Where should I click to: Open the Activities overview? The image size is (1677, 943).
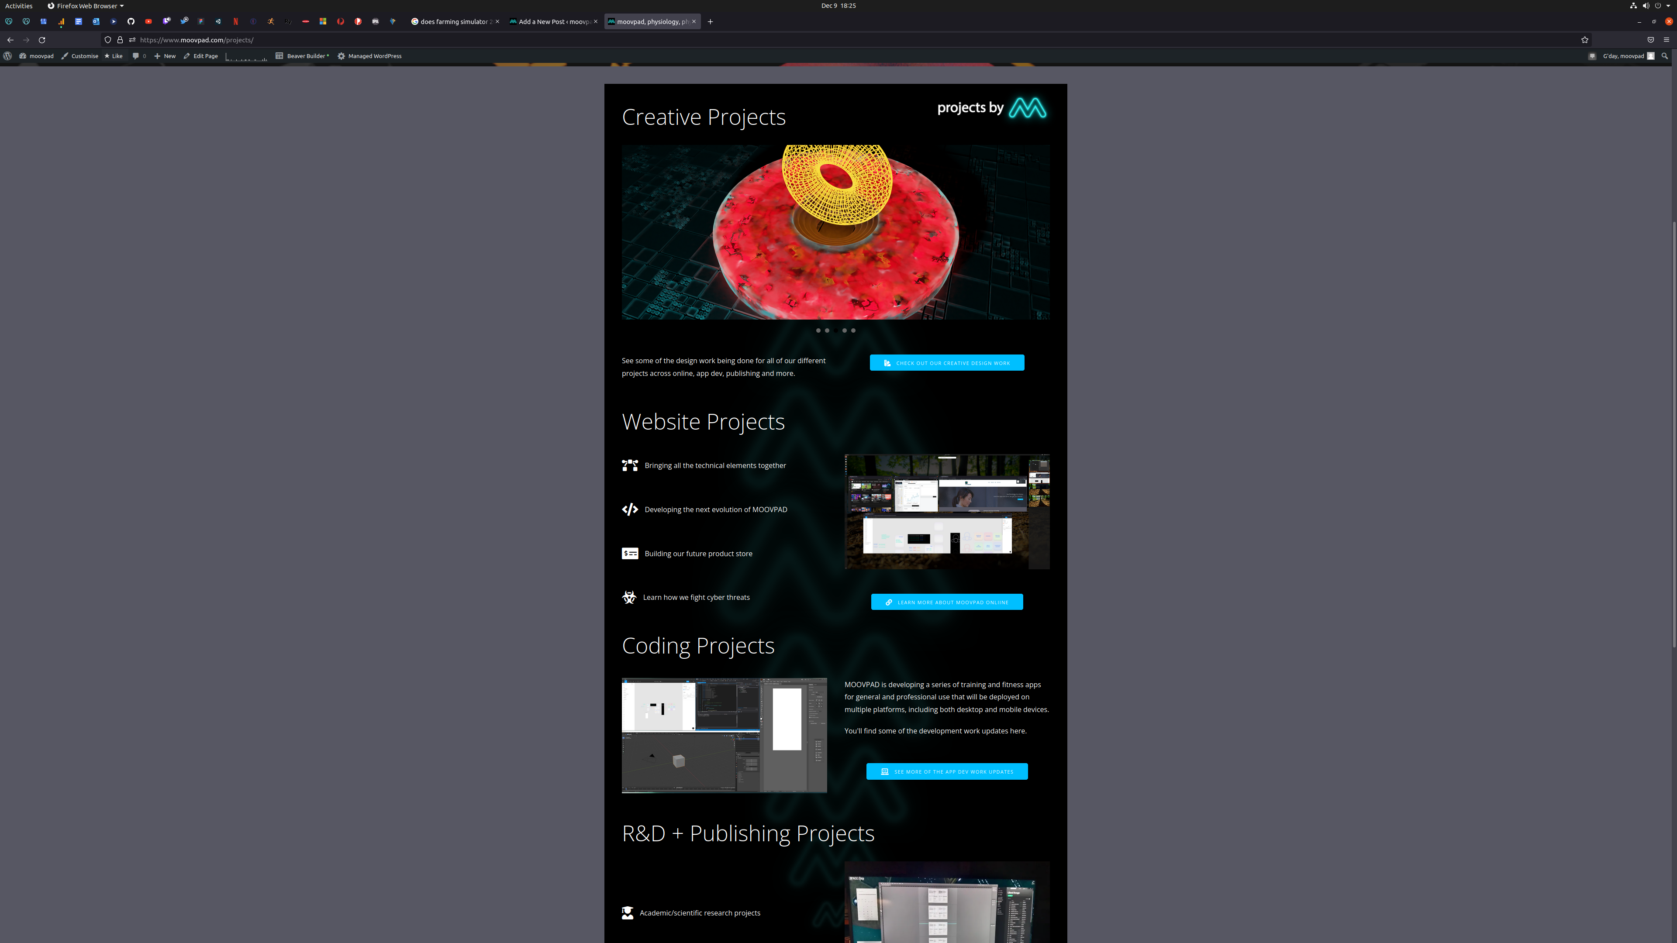[19, 6]
